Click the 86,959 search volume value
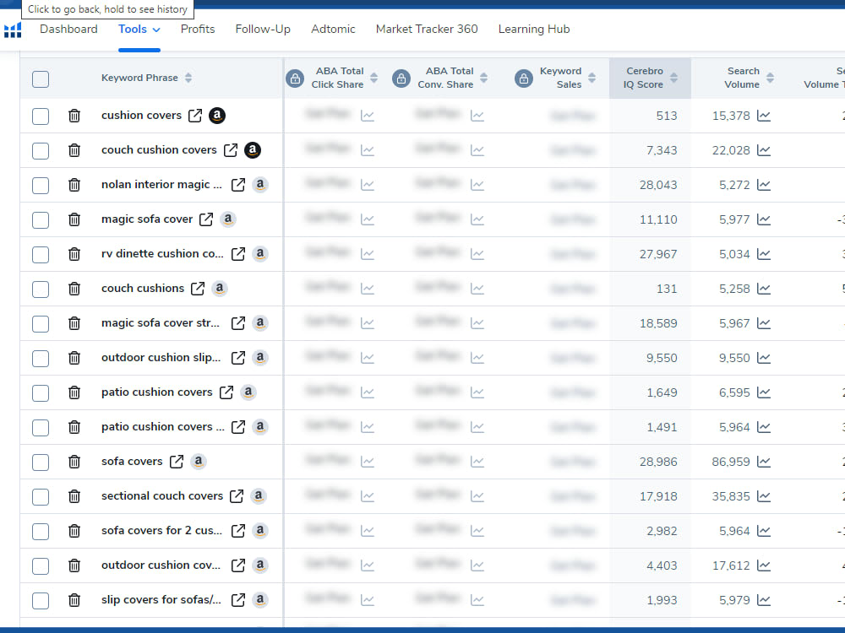This screenshot has width=845, height=633. pos(731,462)
